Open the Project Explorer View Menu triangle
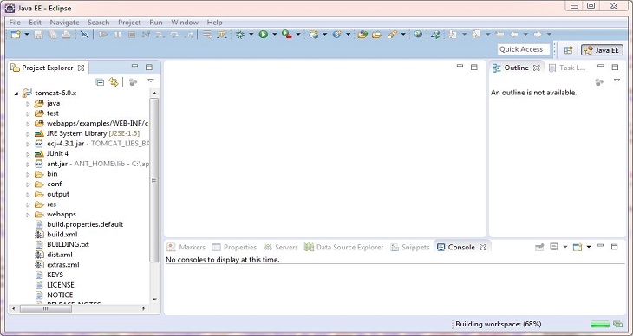The width and height of the screenshot is (633, 336). [x=151, y=81]
